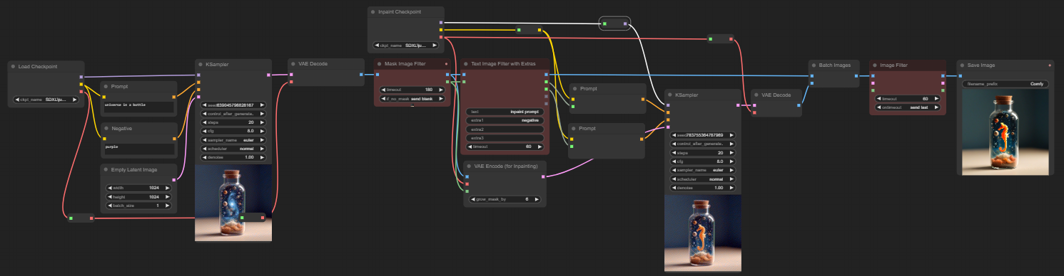Decrease steps with left arrow in first KSampler
The width and height of the screenshot is (1064, 276).
205,122
